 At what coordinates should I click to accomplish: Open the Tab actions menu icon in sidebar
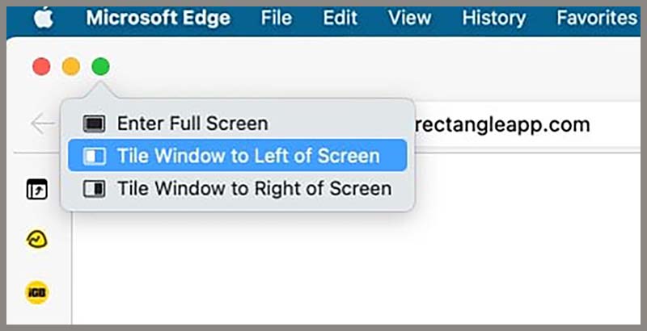click(x=37, y=191)
